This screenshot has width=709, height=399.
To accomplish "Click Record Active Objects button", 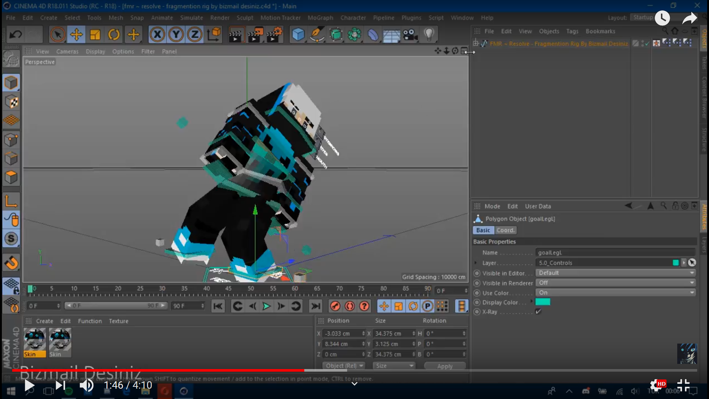I will pos(335,306).
